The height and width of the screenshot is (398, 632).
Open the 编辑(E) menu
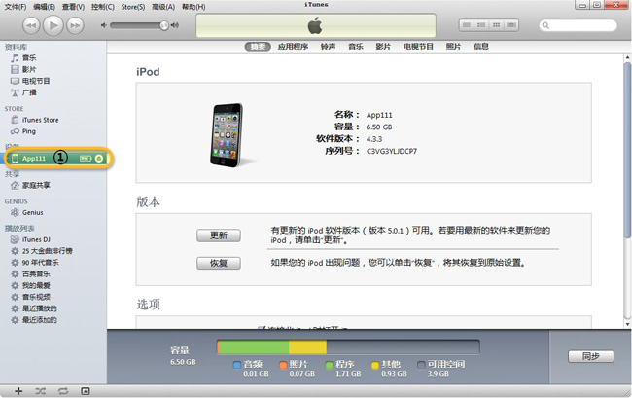[44, 7]
